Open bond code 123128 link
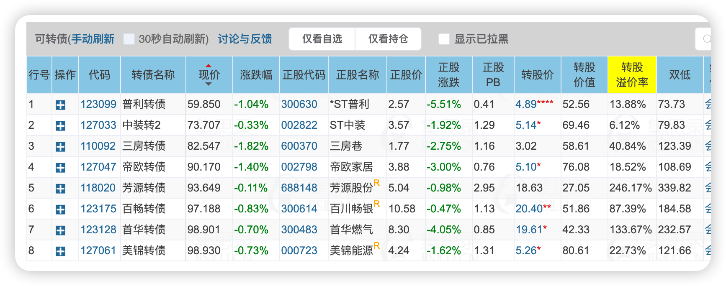 pos(98,230)
